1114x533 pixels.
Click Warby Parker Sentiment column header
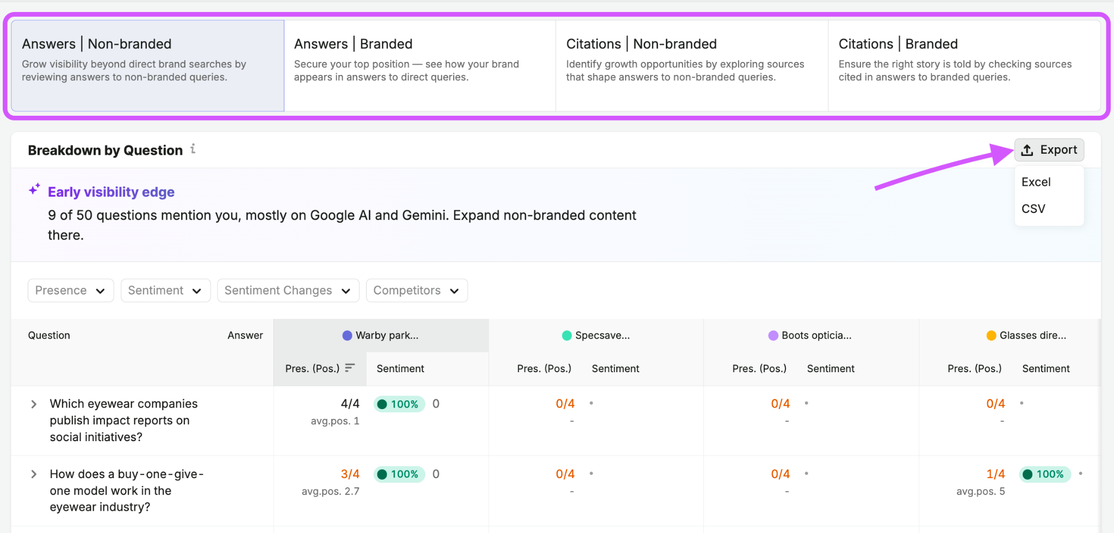tap(400, 369)
